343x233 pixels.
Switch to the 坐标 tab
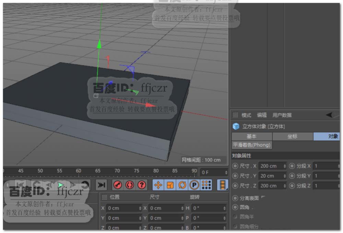pos(293,137)
